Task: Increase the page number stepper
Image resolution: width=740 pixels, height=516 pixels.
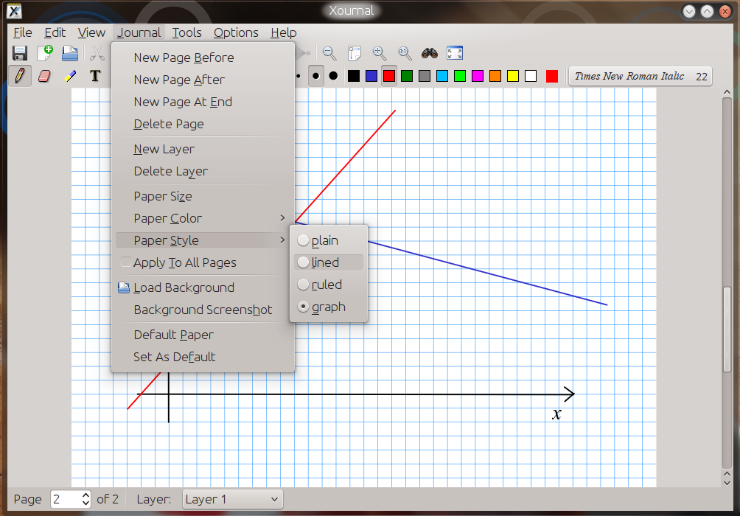Action: point(85,495)
